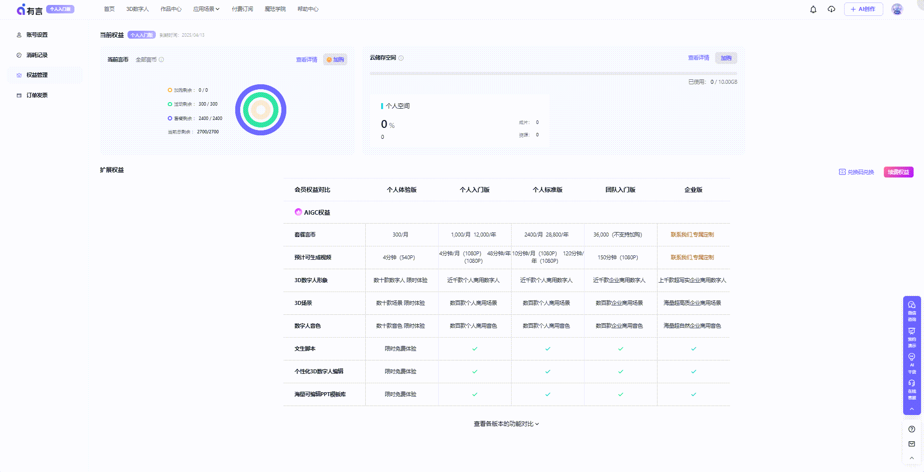The width and height of the screenshot is (924, 472).
Task: Select 消耗记录 in the left sidebar
Action: [x=37, y=55]
